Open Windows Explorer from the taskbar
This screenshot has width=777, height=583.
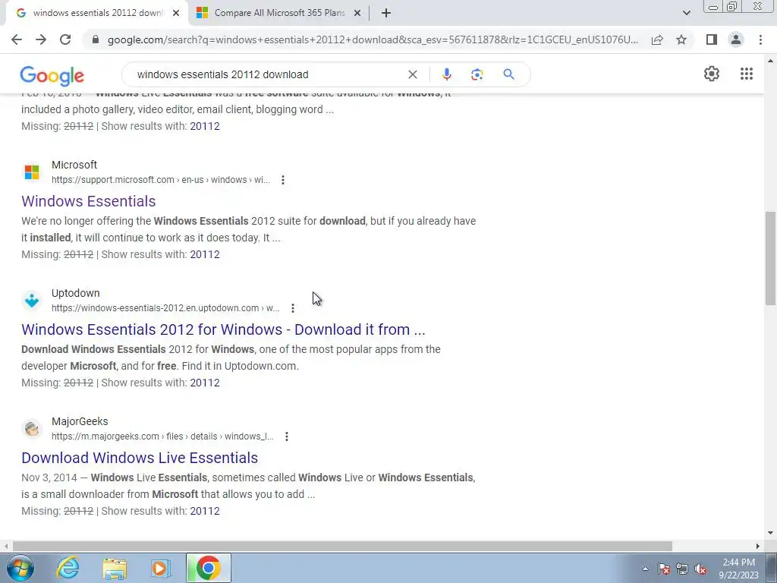[115, 569]
